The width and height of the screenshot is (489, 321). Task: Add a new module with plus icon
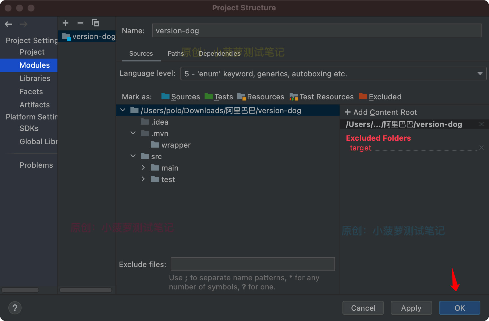pyautogui.click(x=66, y=23)
